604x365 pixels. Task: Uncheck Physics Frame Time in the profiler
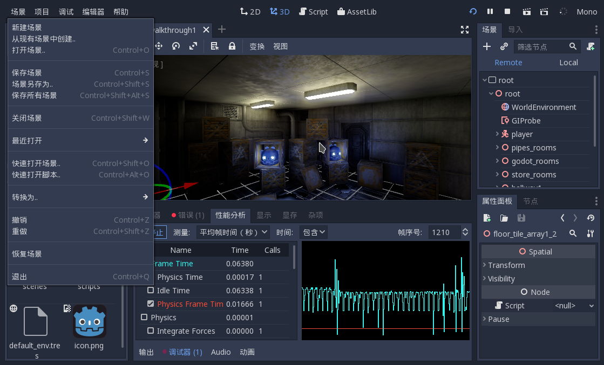[x=150, y=304]
